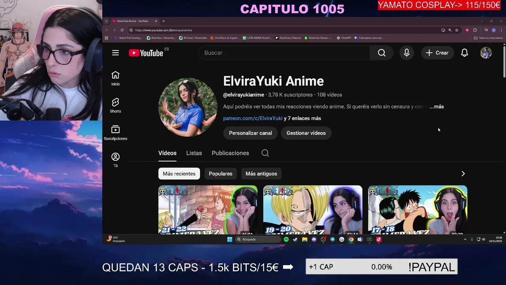506x285 pixels.
Task: Open a new Chrome tab
Action: point(164,21)
